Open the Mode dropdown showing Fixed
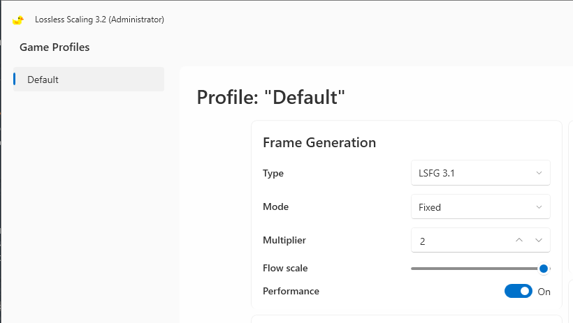This screenshot has height=323, width=573. (x=481, y=206)
